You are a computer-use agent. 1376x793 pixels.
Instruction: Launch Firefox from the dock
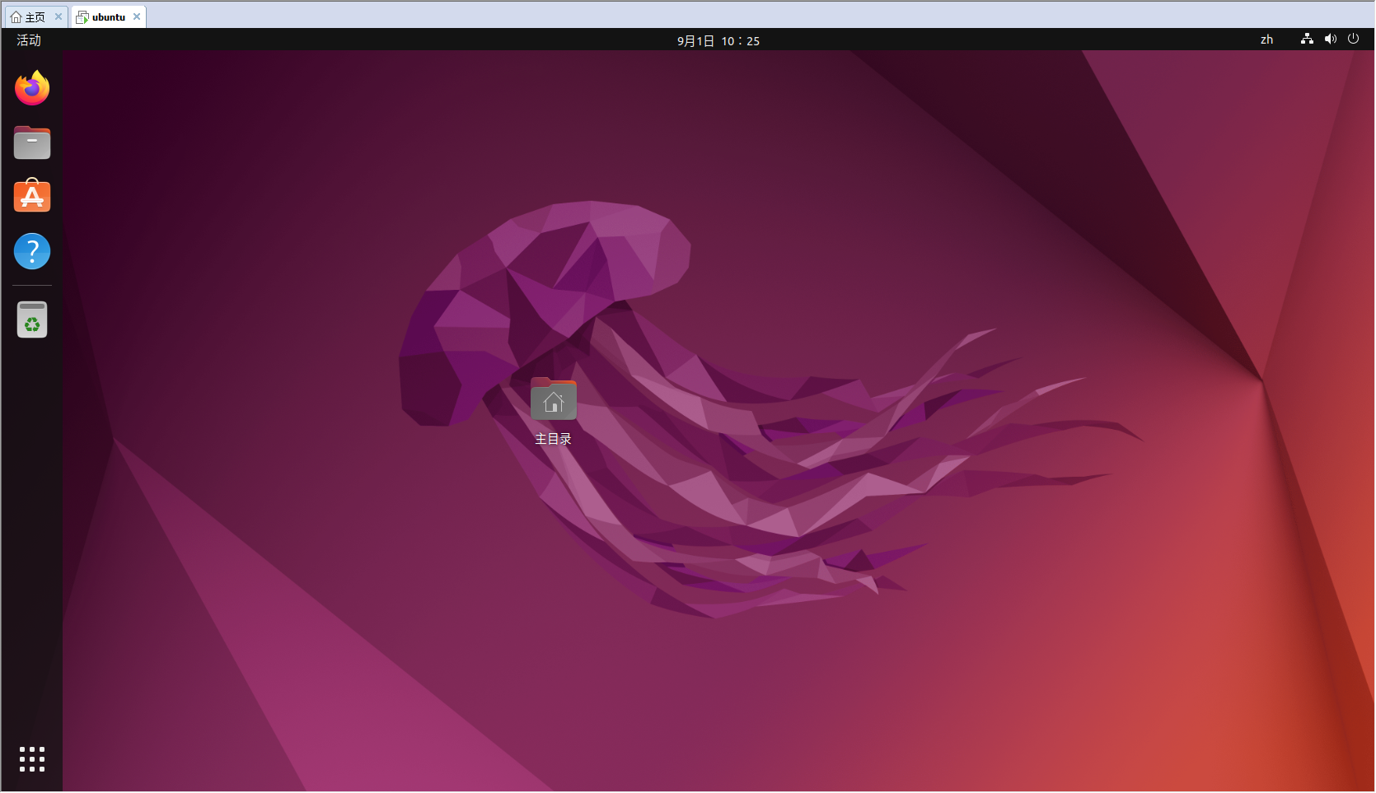pyautogui.click(x=32, y=88)
